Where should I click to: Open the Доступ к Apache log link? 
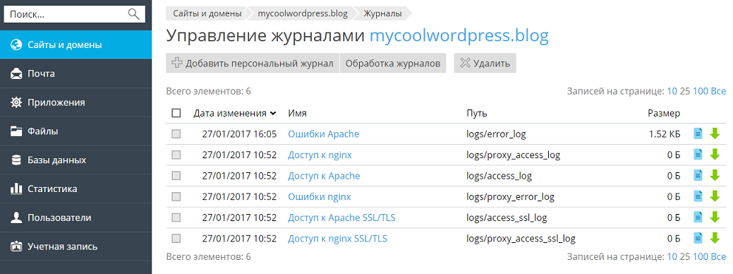click(324, 176)
